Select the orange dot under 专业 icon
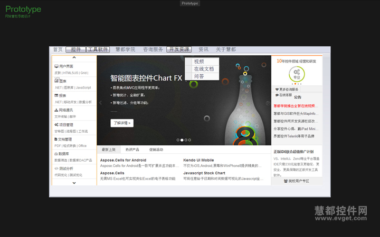The width and height of the screenshot is (380, 237). 295,84
